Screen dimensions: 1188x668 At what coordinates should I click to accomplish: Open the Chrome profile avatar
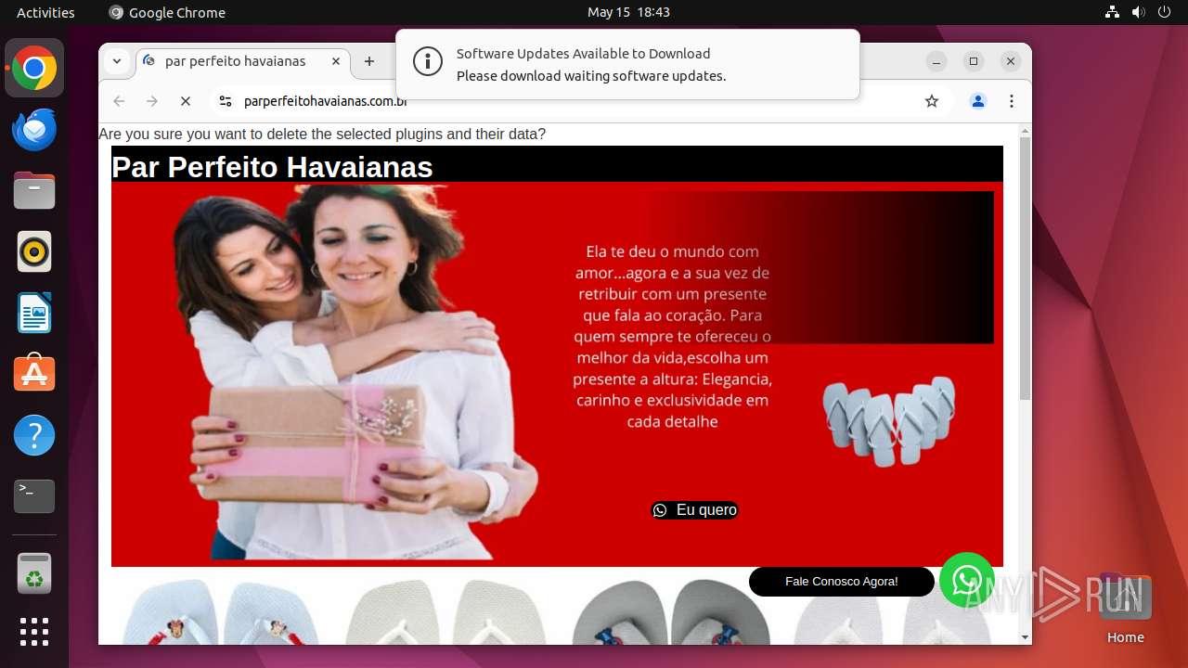click(x=978, y=101)
